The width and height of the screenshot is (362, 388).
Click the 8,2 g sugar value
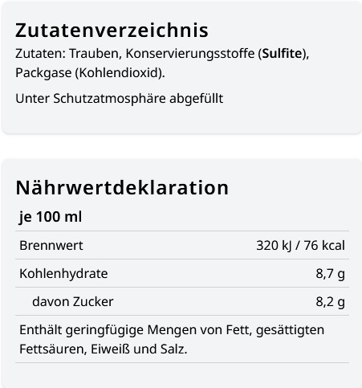330,302
